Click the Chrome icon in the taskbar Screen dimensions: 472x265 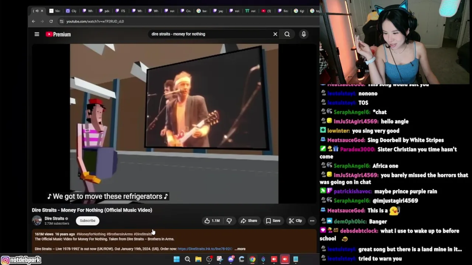[x=252, y=259]
